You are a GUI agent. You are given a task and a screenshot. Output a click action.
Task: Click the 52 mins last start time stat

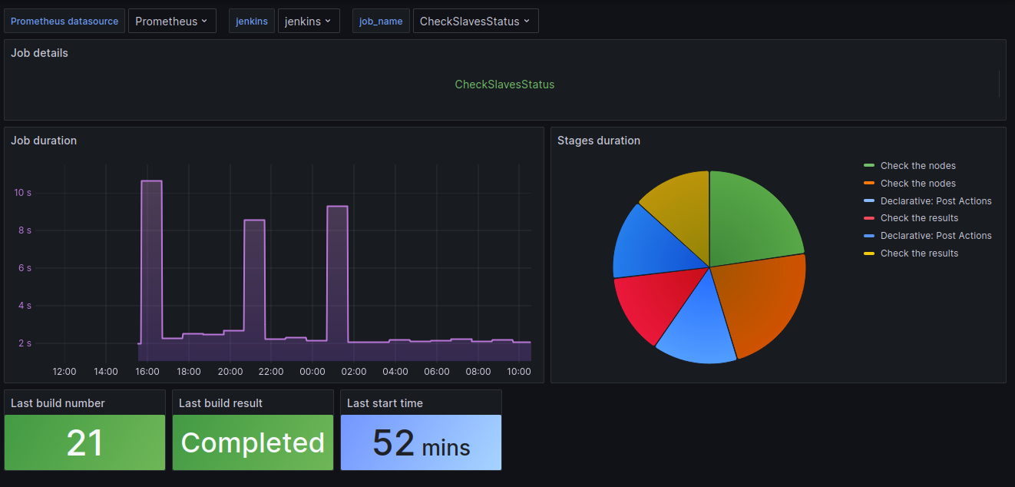click(421, 442)
